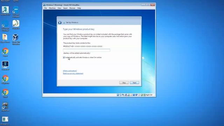This screenshot has height=126, width=224.
Task: Open the Machine menu
Action: (52, 8)
